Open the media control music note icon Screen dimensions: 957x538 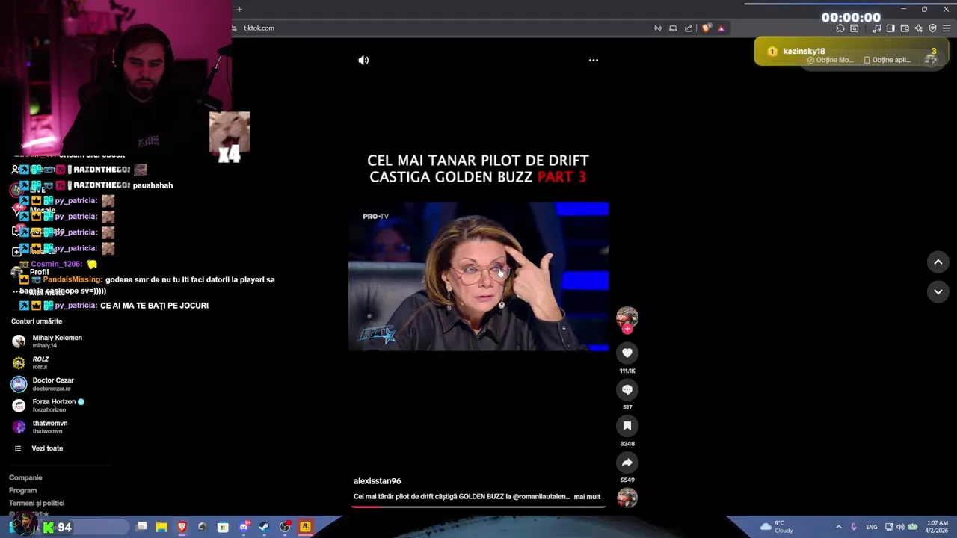877,28
